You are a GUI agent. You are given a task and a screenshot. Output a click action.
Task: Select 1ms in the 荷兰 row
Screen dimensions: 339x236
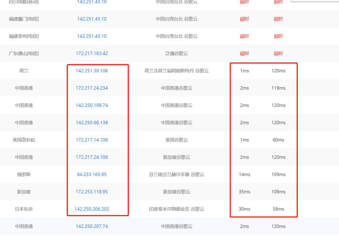[245, 71]
